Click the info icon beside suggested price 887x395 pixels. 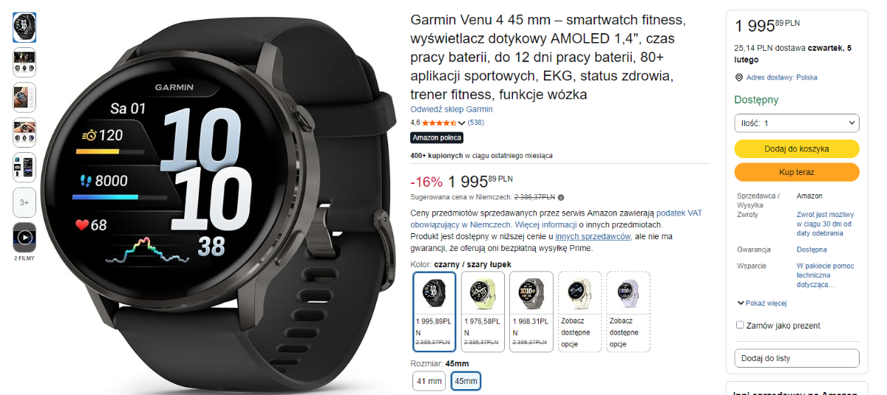coord(561,197)
